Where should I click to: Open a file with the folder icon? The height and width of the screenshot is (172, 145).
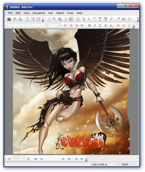9,19
